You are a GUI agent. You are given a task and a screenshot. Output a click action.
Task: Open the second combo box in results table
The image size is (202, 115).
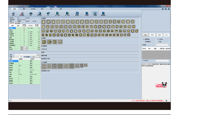point(24,49)
